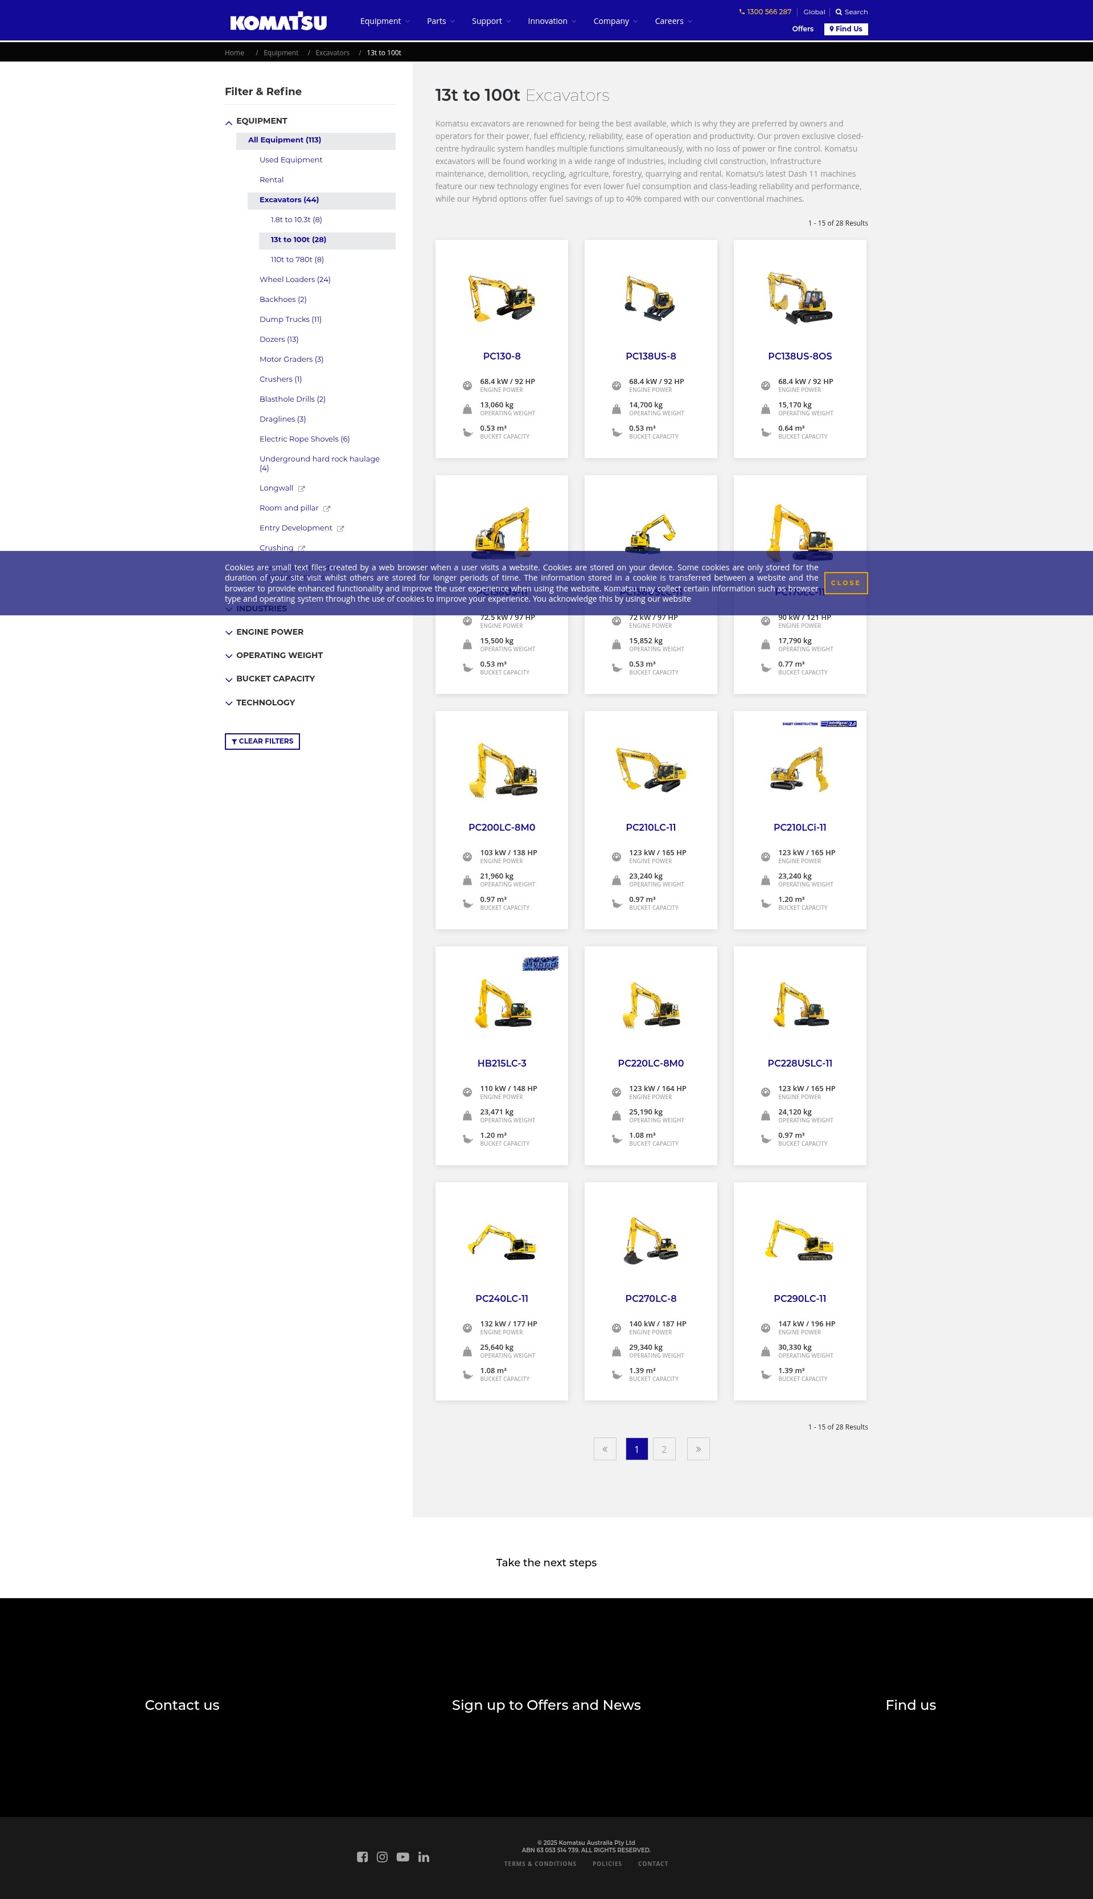This screenshot has width=1093, height=1899.
Task: Select the Motor Graders (3) filter
Action: [291, 359]
